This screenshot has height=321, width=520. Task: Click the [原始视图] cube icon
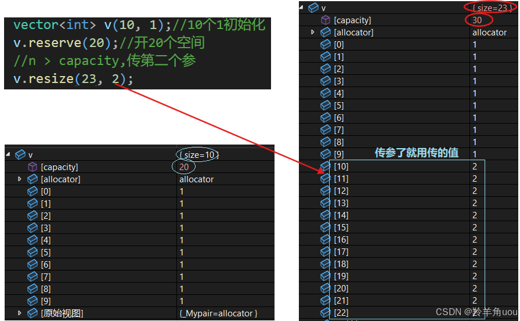pos(32,313)
